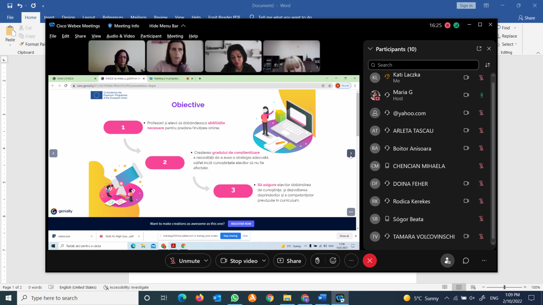Click Maria G's green microphone icon

click(x=481, y=95)
